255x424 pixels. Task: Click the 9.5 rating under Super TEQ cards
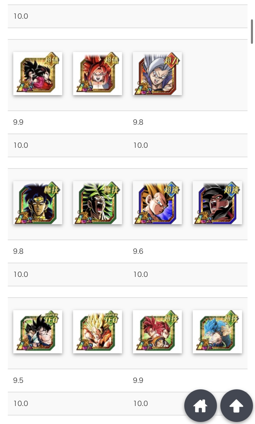click(18, 381)
